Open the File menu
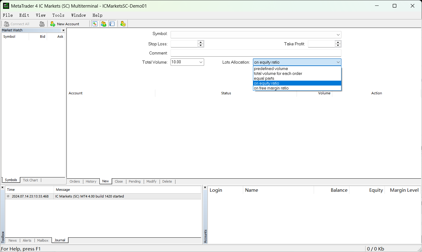This screenshot has height=252, width=422. coord(8,15)
